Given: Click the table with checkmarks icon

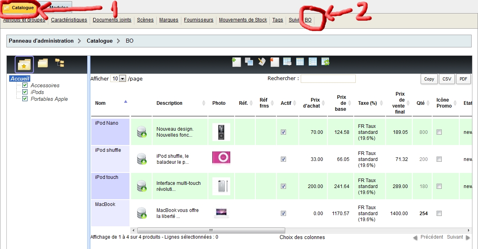Looking at the screenshot, I should pyautogui.click(x=313, y=62).
